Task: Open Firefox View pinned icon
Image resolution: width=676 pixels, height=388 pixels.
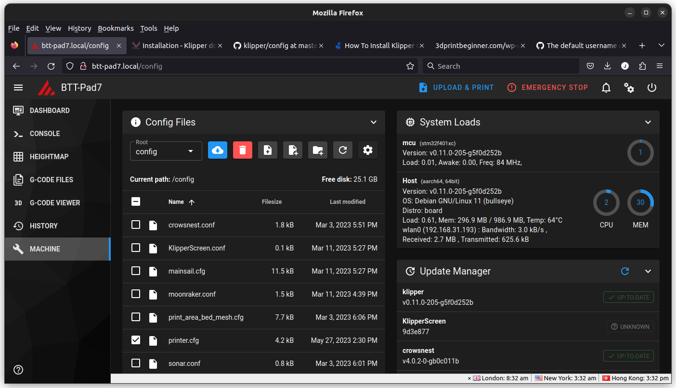Action: click(14, 46)
